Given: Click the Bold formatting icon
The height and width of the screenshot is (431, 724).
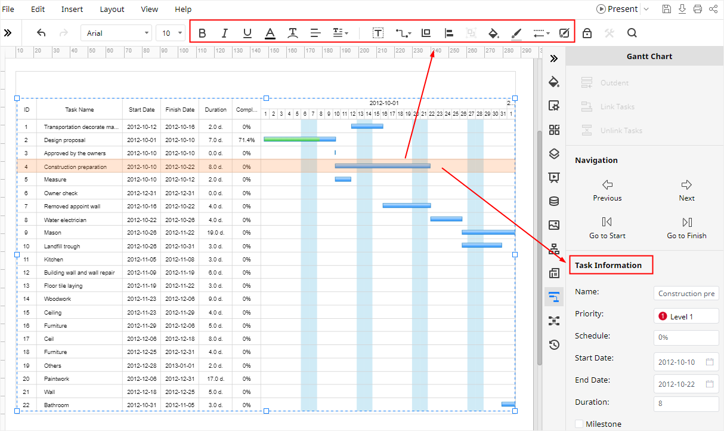Looking at the screenshot, I should [202, 33].
